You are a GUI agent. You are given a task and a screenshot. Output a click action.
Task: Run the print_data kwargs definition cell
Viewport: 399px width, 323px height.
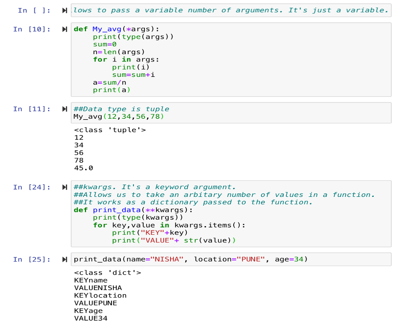point(64,187)
